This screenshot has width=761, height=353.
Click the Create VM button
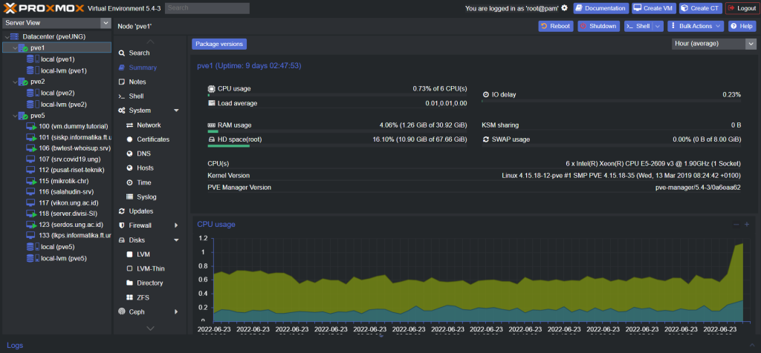pyautogui.click(x=653, y=8)
